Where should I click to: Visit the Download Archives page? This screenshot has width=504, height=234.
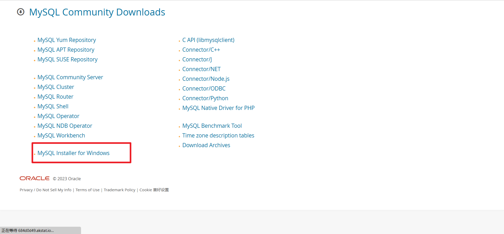click(x=206, y=145)
